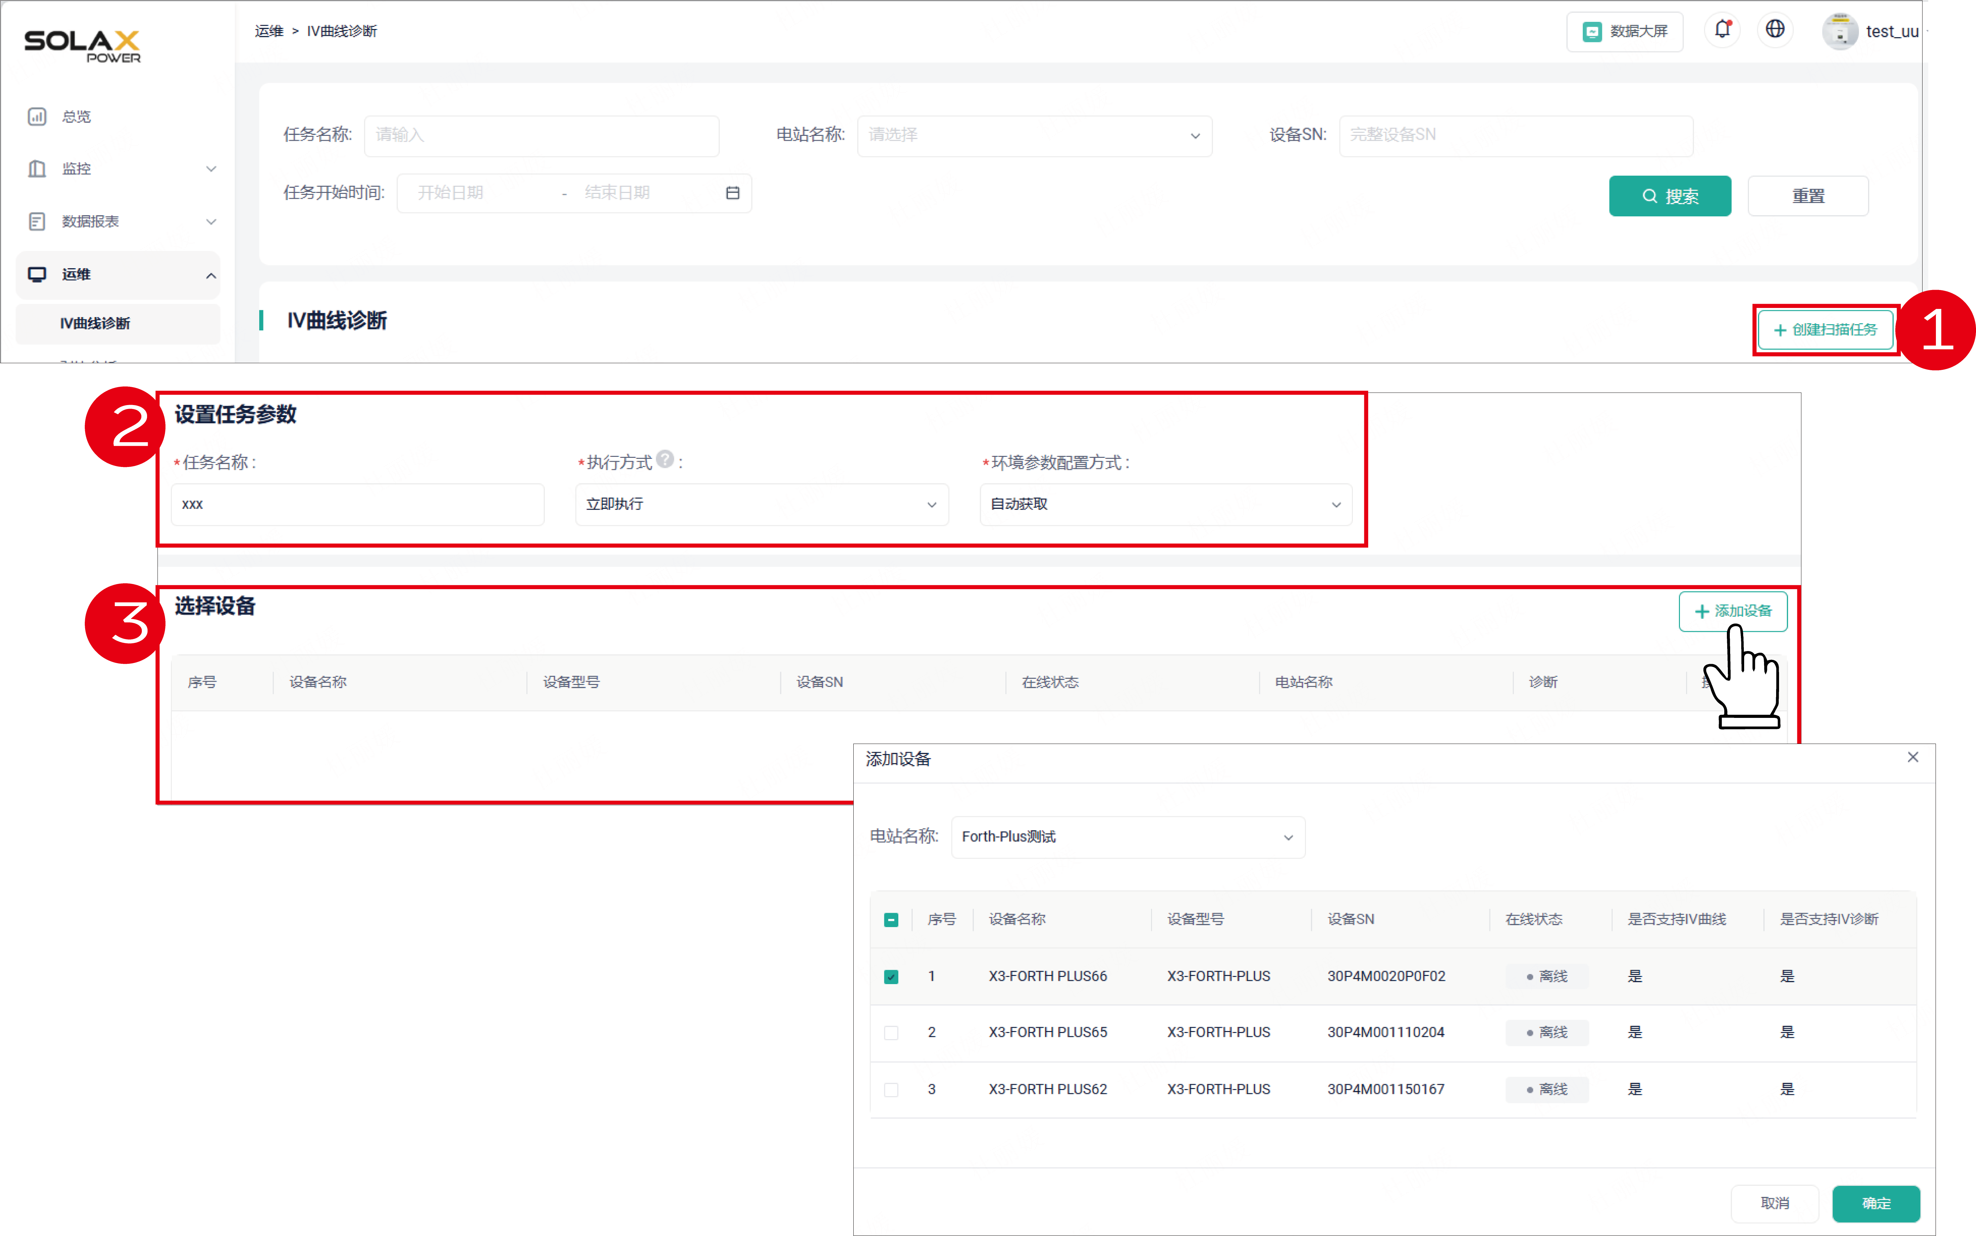Uncheck device X3-FORTH PLUS66
The height and width of the screenshot is (1236, 1976).
(891, 976)
